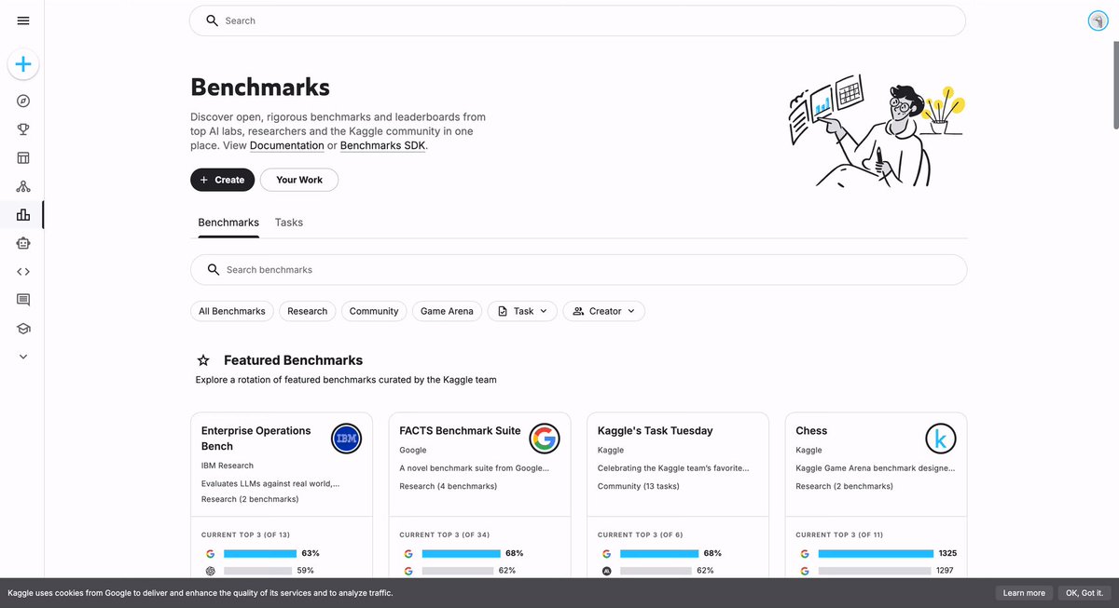Click OpenAI icon beside 59% score

point(211,571)
